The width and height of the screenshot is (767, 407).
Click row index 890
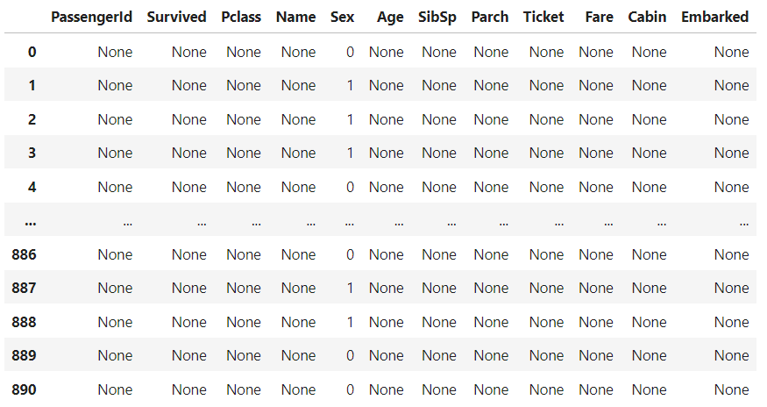click(25, 389)
